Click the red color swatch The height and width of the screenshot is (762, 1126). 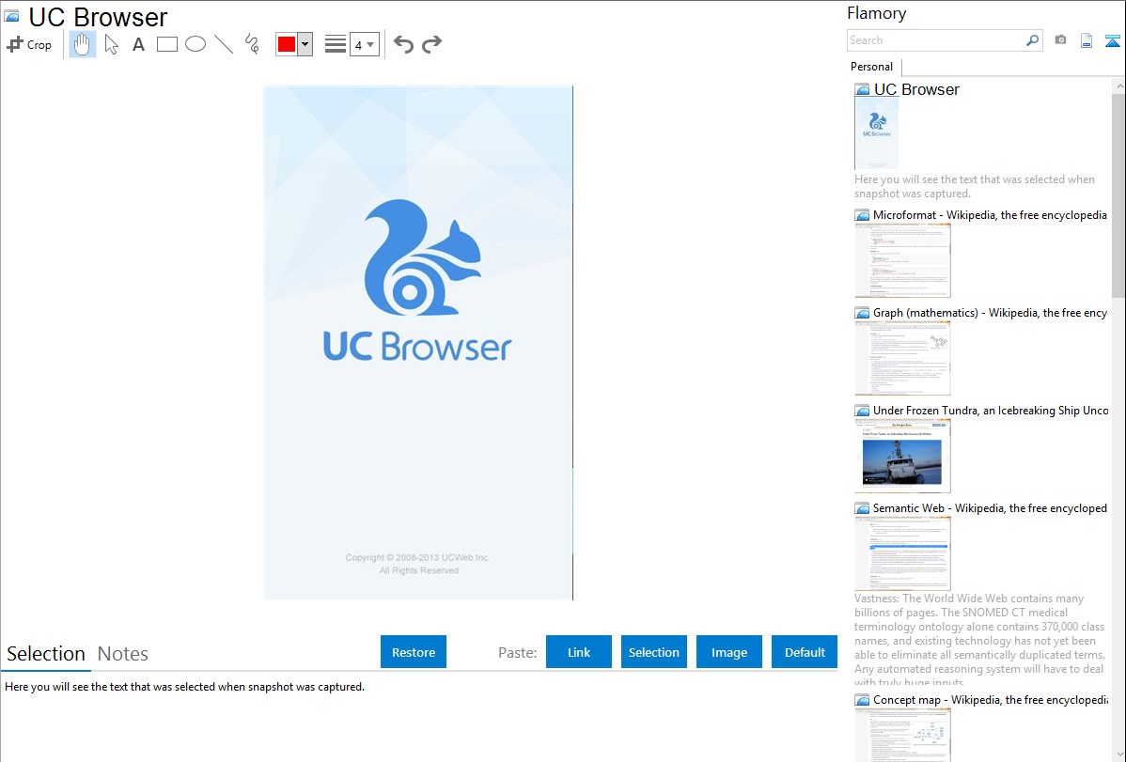pyautogui.click(x=287, y=44)
